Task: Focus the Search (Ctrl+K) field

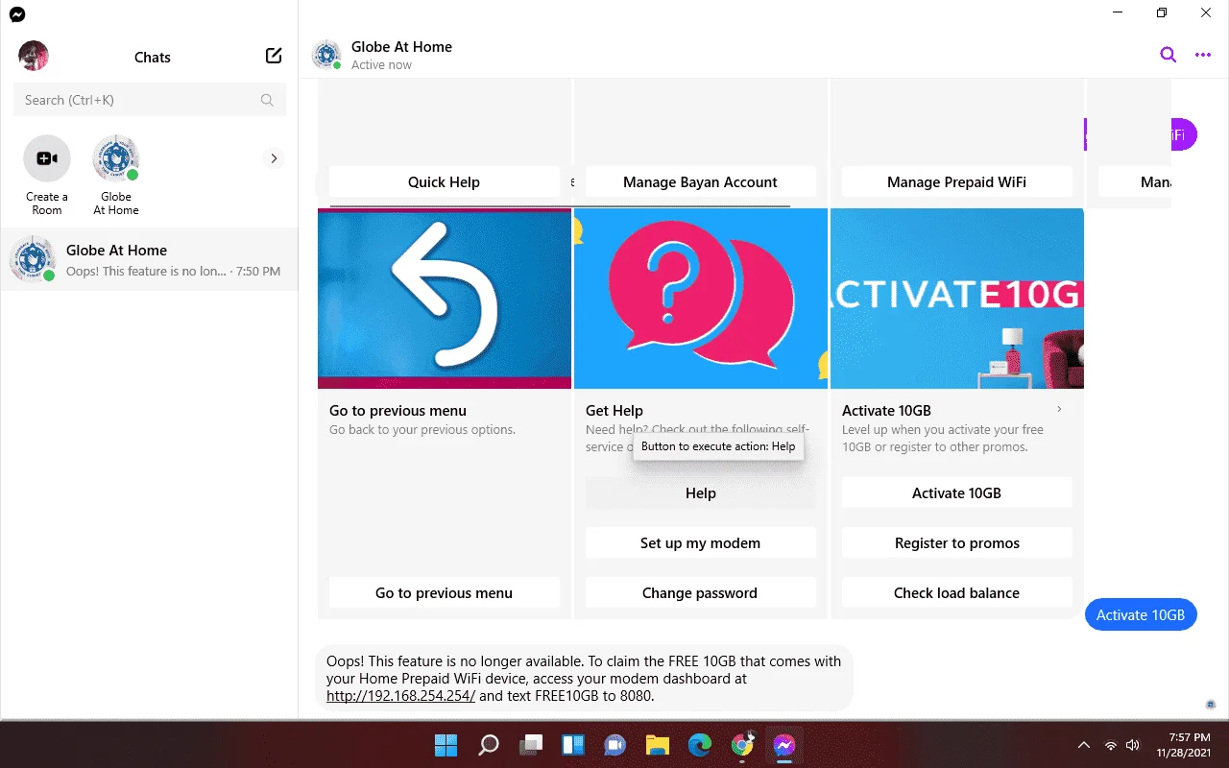Action: 150,100
